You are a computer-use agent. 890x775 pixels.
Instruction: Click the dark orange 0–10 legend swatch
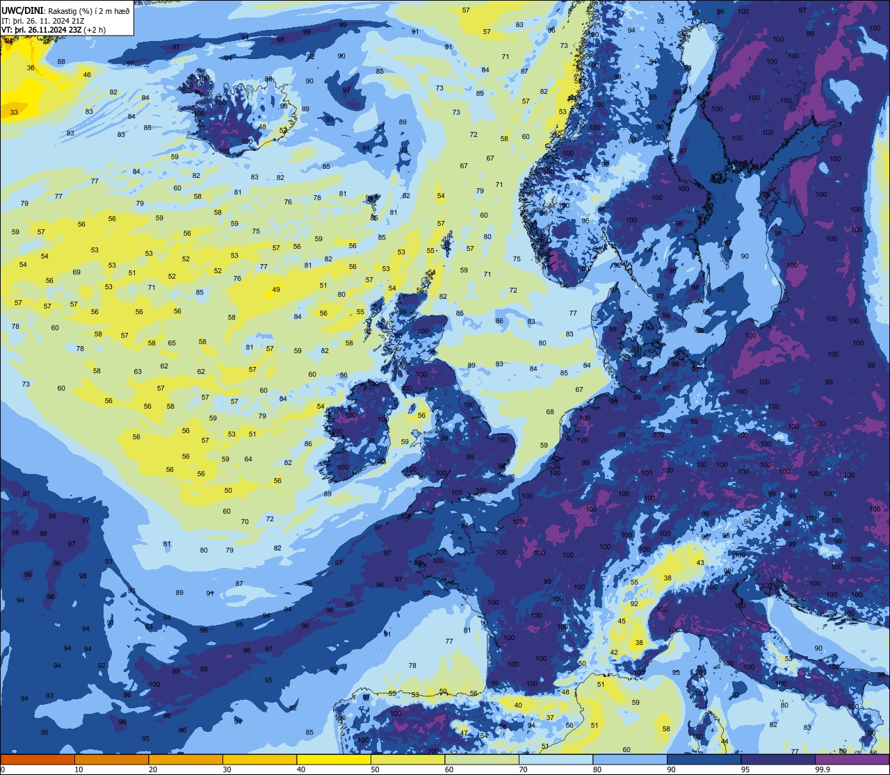point(38,759)
